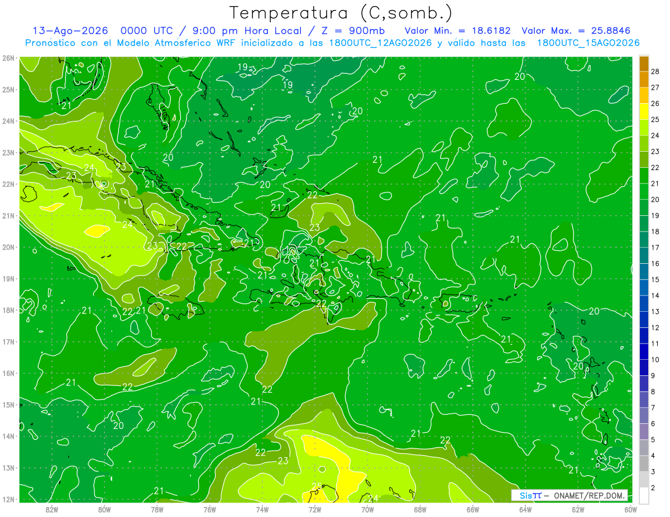Click purple legend swatch between 5 and 6
This screenshot has height=517, width=670.
(644, 431)
